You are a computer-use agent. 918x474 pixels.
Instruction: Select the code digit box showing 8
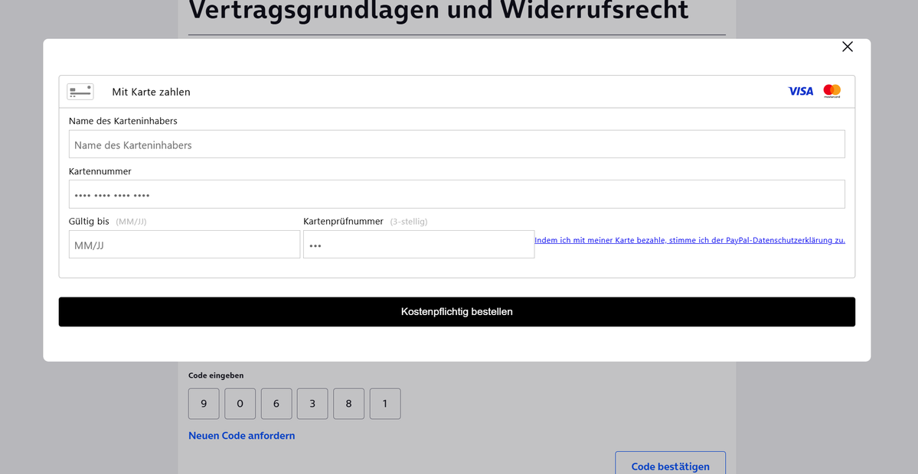click(x=349, y=404)
